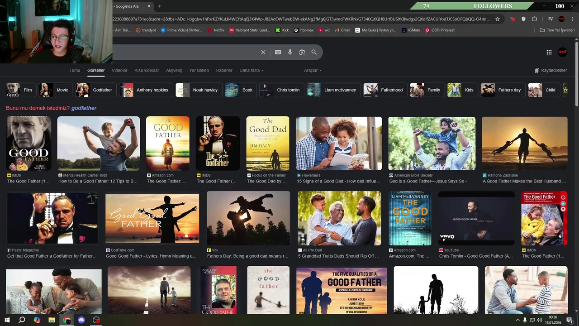Apply the Fatherhood filter chip
Viewport: 579px width, 326px height.
pyautogui.click(x=385, y=90)
